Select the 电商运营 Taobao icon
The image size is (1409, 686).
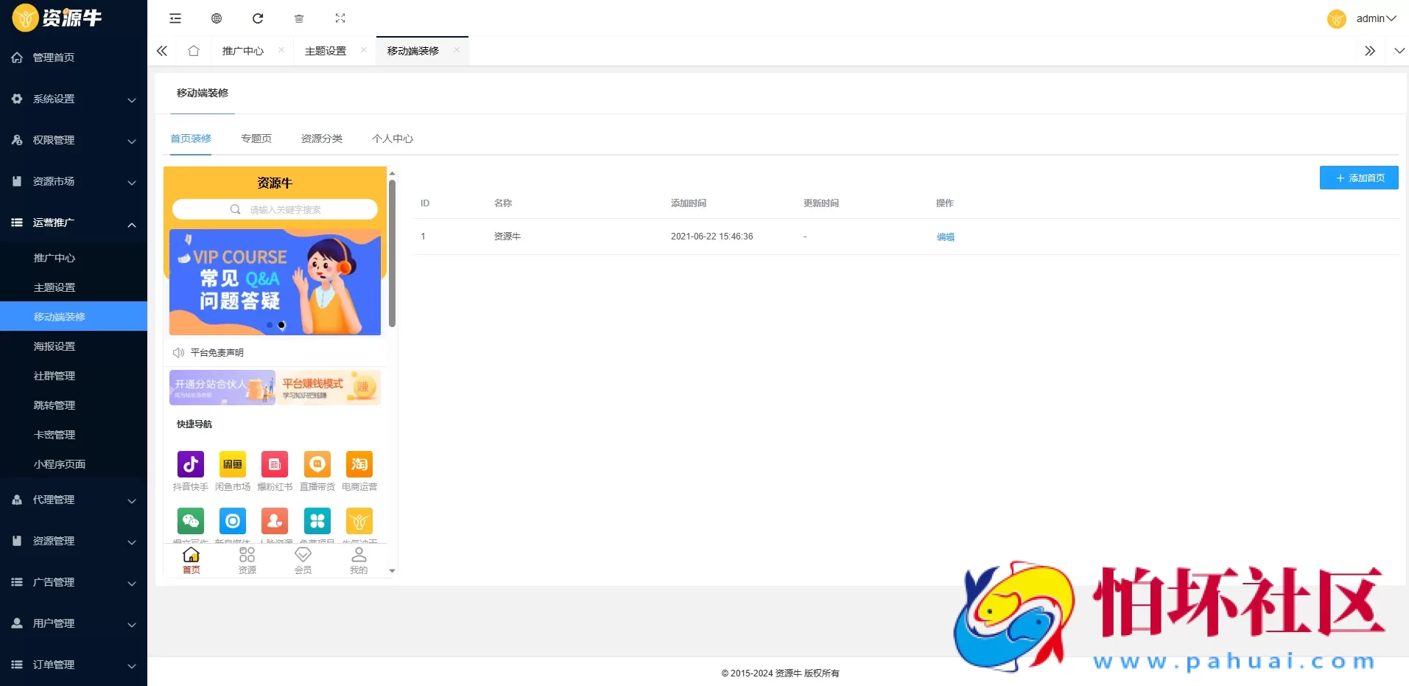[x=359, y=464]
